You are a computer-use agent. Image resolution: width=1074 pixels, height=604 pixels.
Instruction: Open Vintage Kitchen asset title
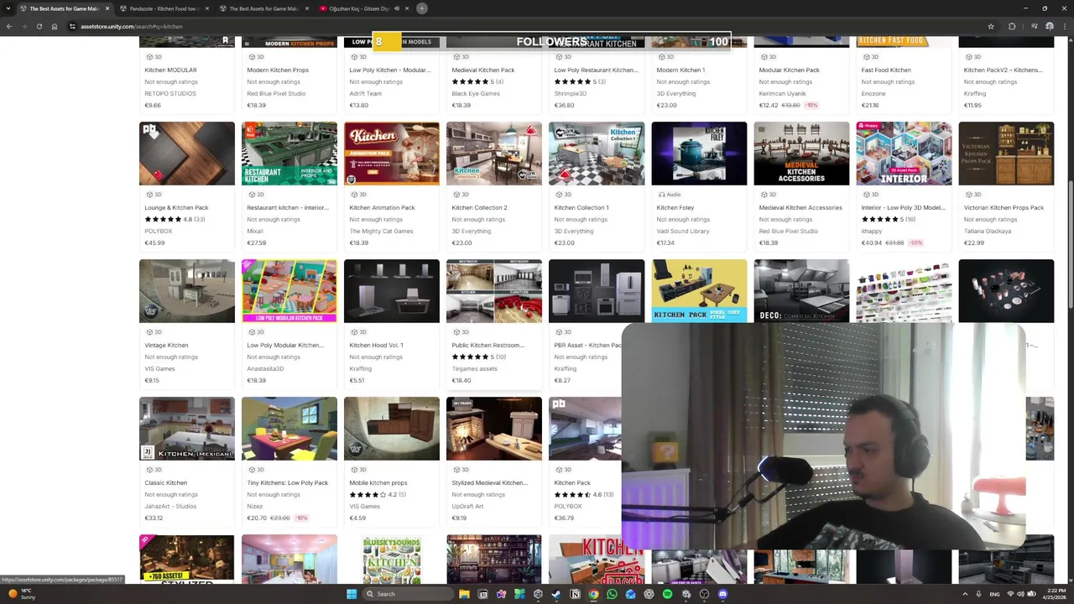[166, 346]
